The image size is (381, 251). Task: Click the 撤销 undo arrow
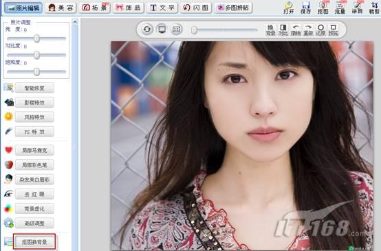(296, 30)
